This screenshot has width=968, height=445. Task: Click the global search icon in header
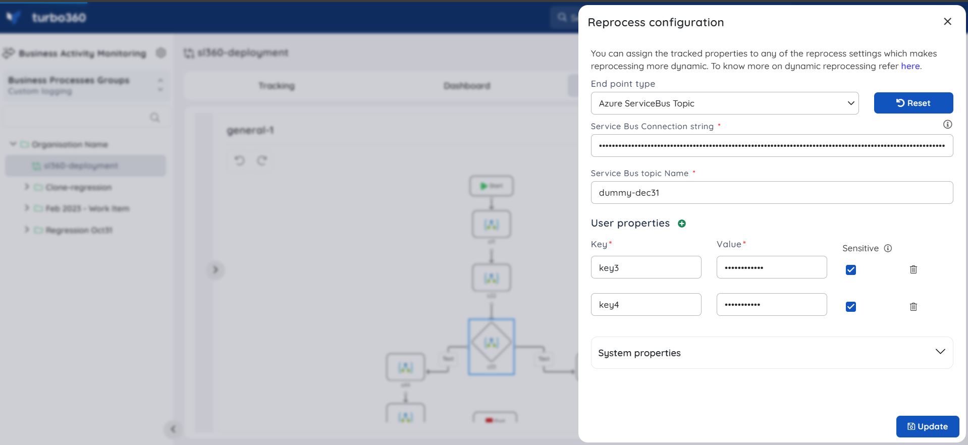pyautogui.click(x=562, y=17)
